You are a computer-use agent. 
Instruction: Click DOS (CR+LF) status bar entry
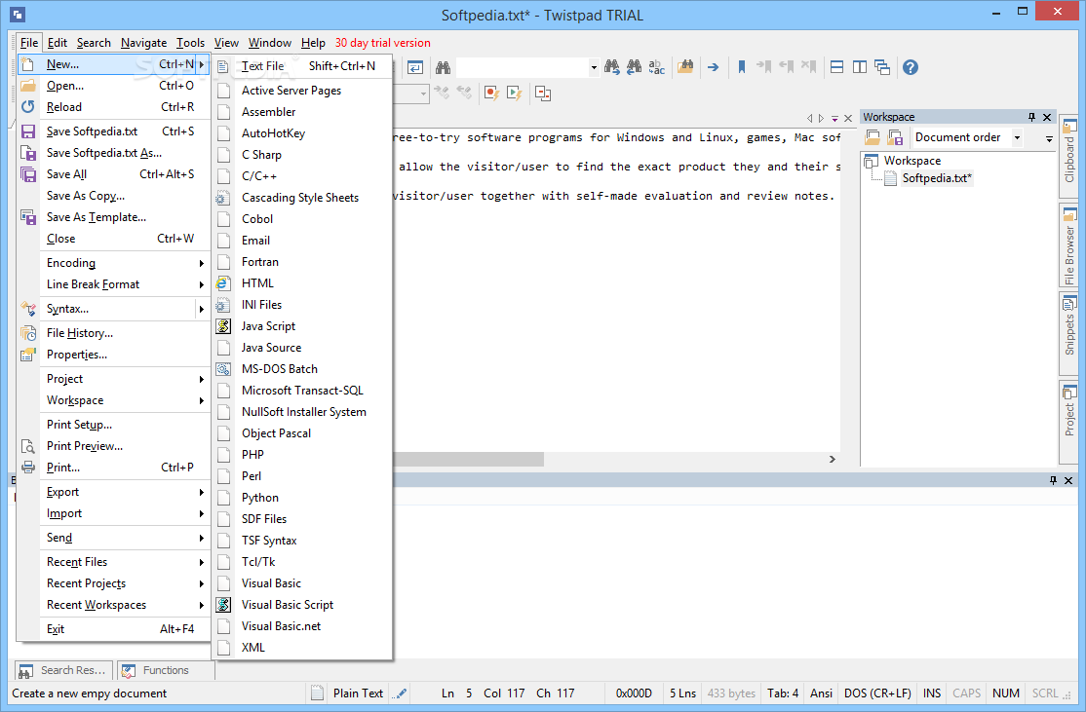point(877,693)
